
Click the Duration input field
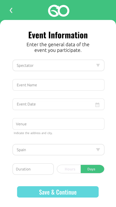pos(33,169)
